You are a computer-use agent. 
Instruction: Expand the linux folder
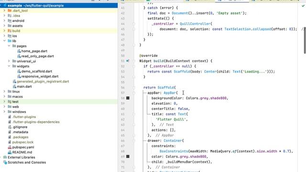coord(4,91)
